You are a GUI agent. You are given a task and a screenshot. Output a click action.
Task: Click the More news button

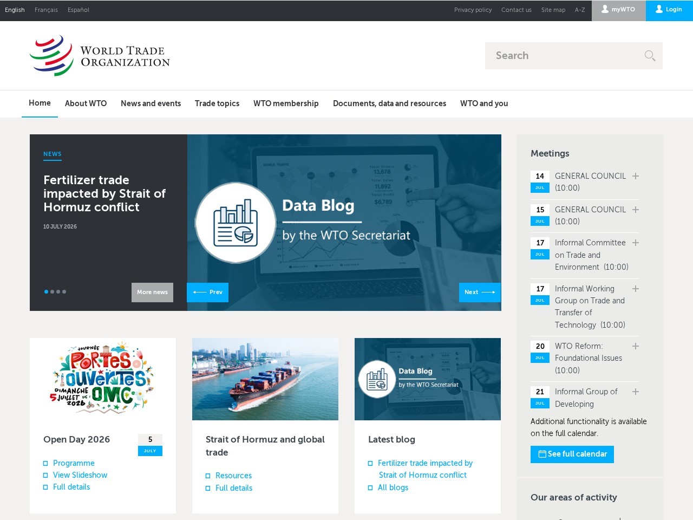[152, 292]
